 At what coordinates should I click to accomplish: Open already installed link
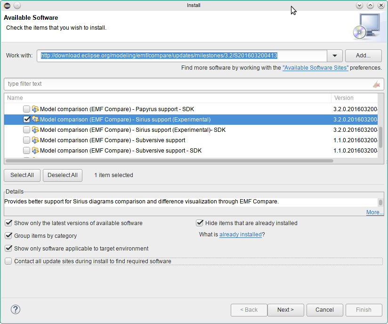coord(241,235)
